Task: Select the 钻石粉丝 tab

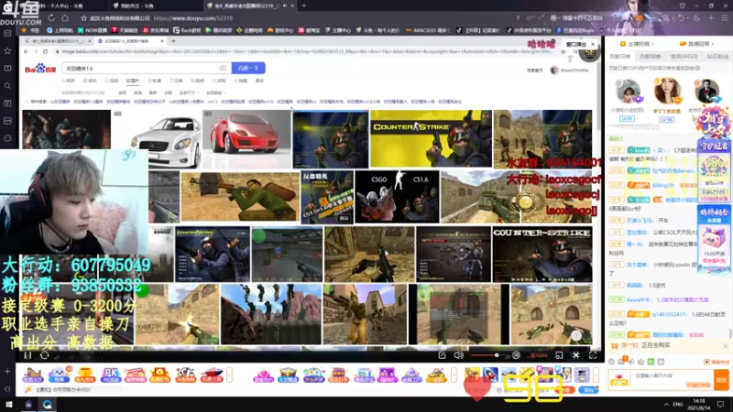Action: coord(717,57)
